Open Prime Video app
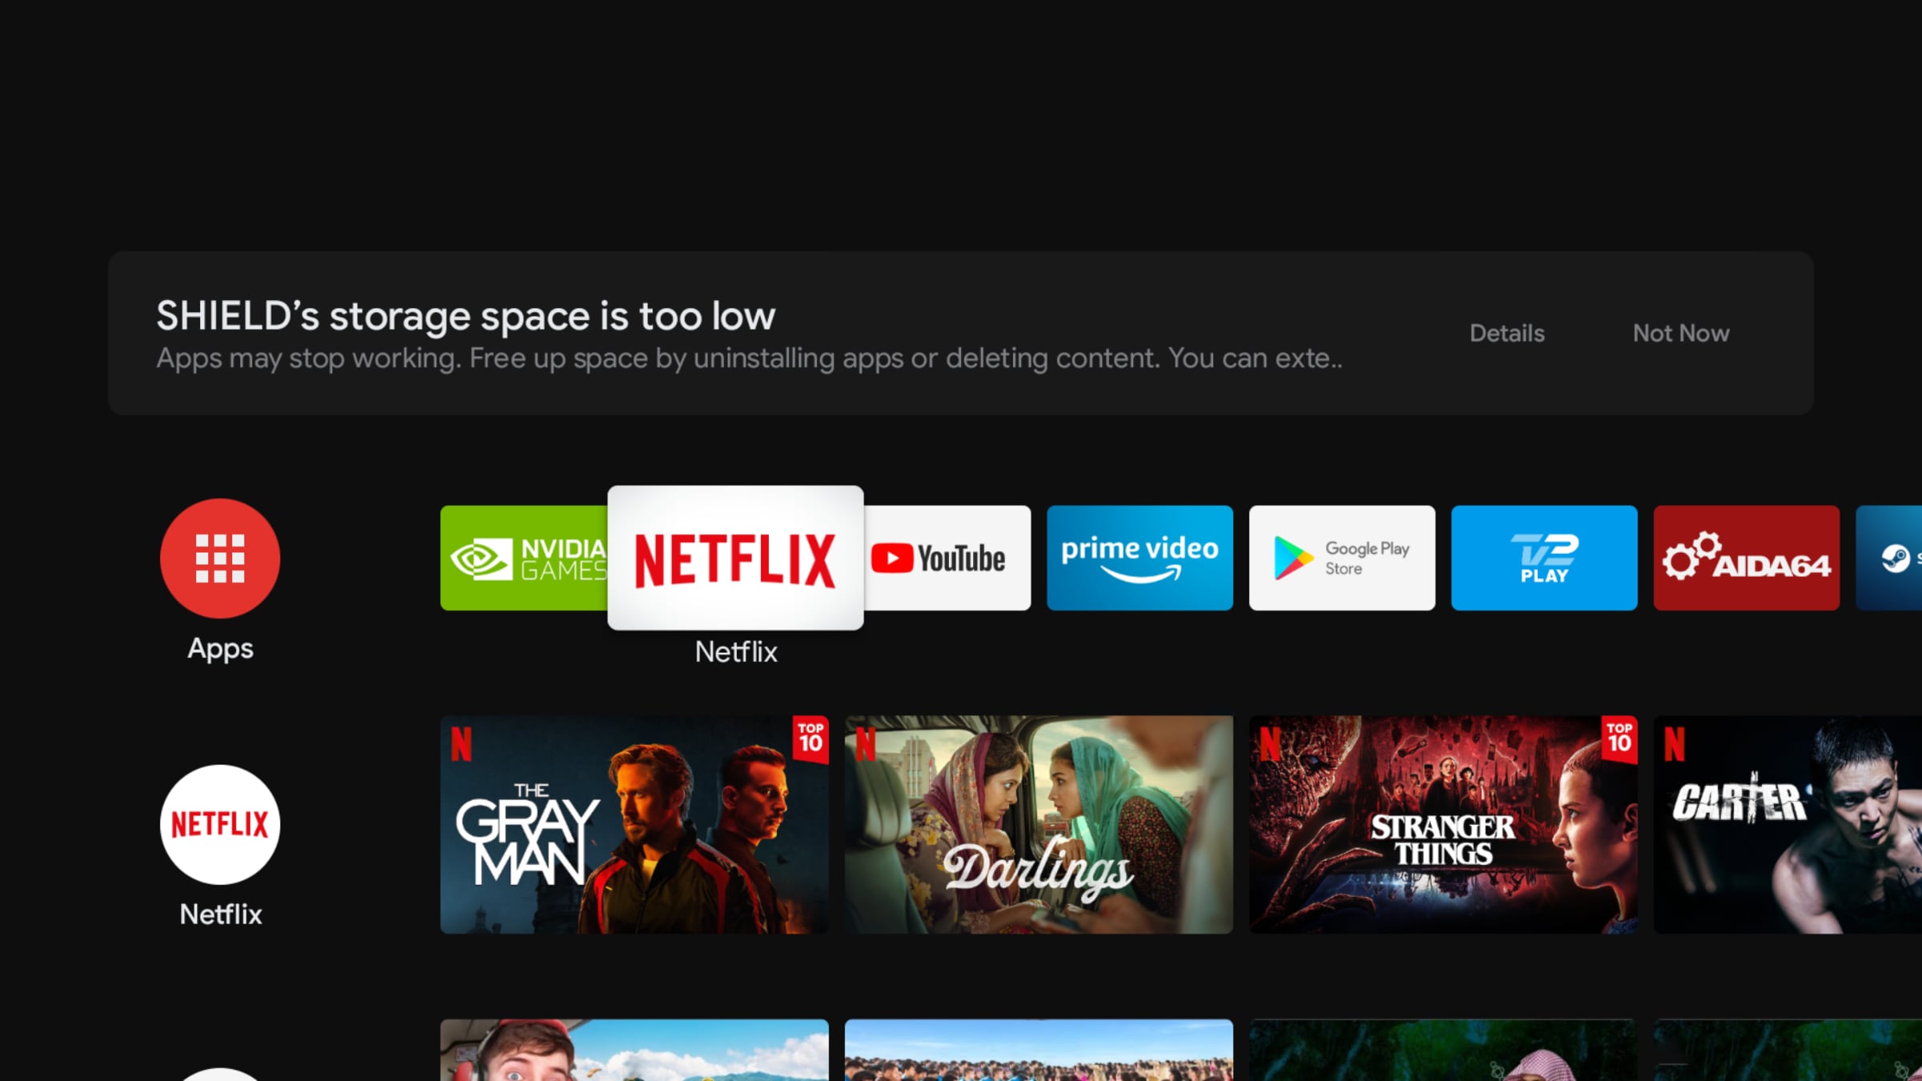Viewport: 1922px width, 1081px height. tap(1140, 558)
